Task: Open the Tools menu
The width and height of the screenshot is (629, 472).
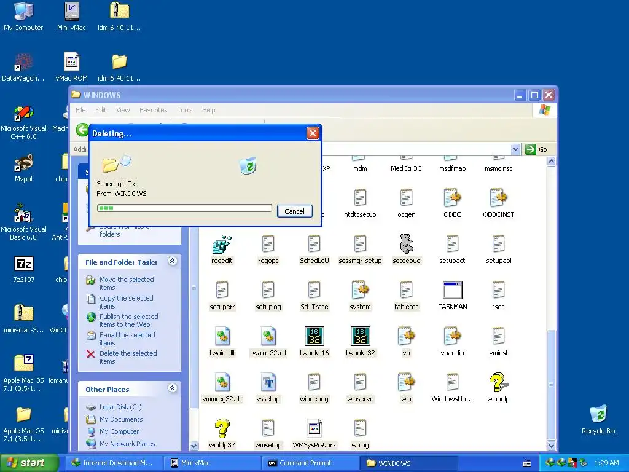Action: click(184, 110)
